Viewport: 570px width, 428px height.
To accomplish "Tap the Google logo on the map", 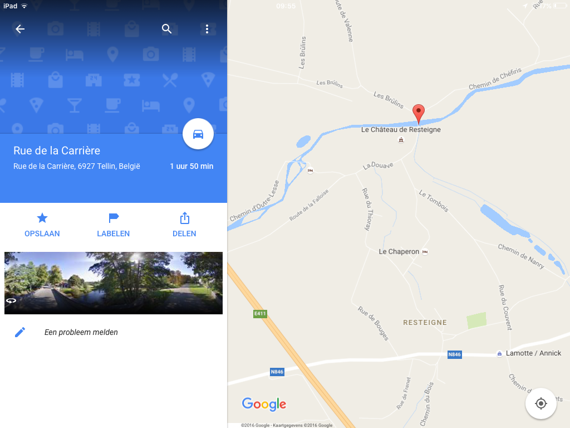I will coord(264,404).
